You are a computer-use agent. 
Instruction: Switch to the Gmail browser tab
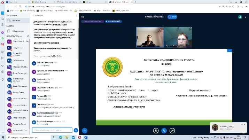click(69, 2)
